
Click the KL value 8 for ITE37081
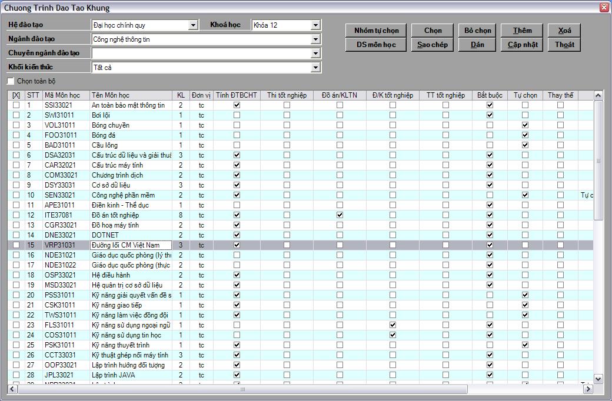click(x=181, y=215)
